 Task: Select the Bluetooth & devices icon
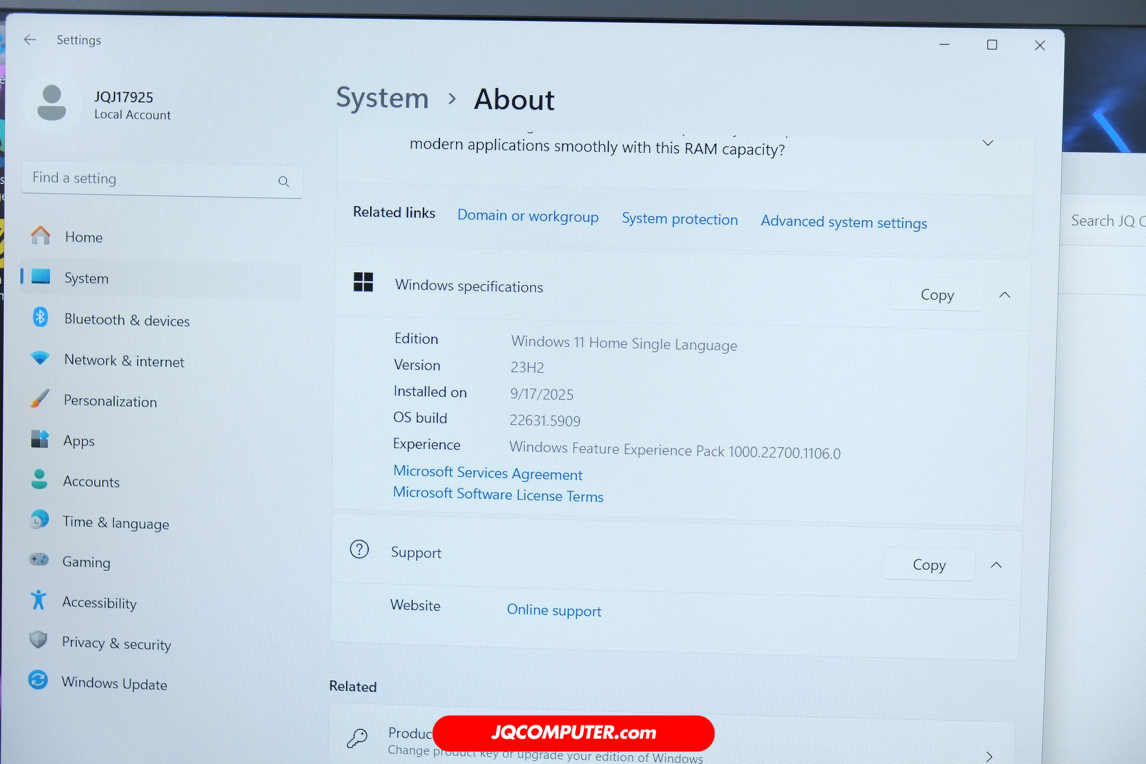click(x=40, y=317)
